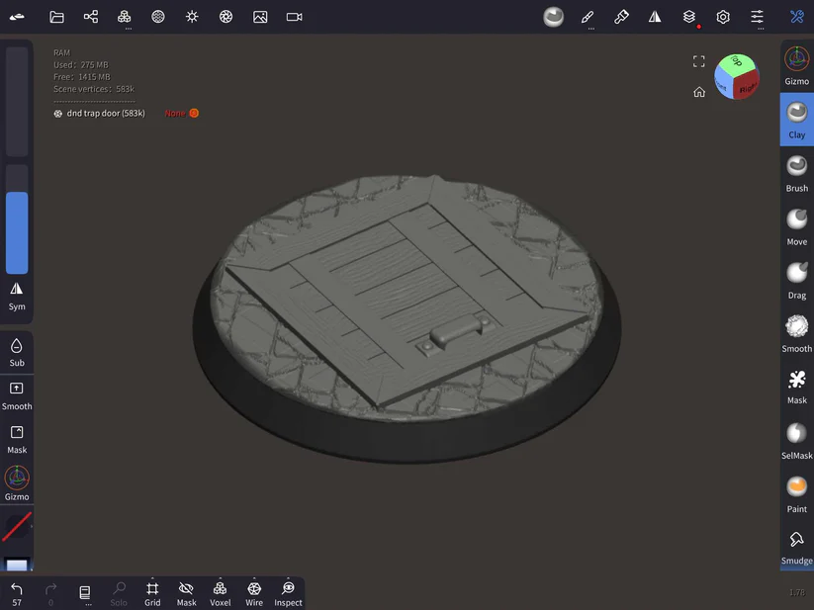
Task: Open the history list menu
Action: coord(85,594)
